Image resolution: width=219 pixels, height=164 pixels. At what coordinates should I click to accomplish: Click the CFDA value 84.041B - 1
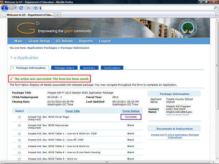point(54,97)
